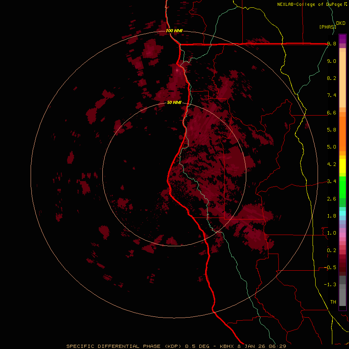Select the 4.2 legend value
Screen dimensions: 349x349
point(332,164)
